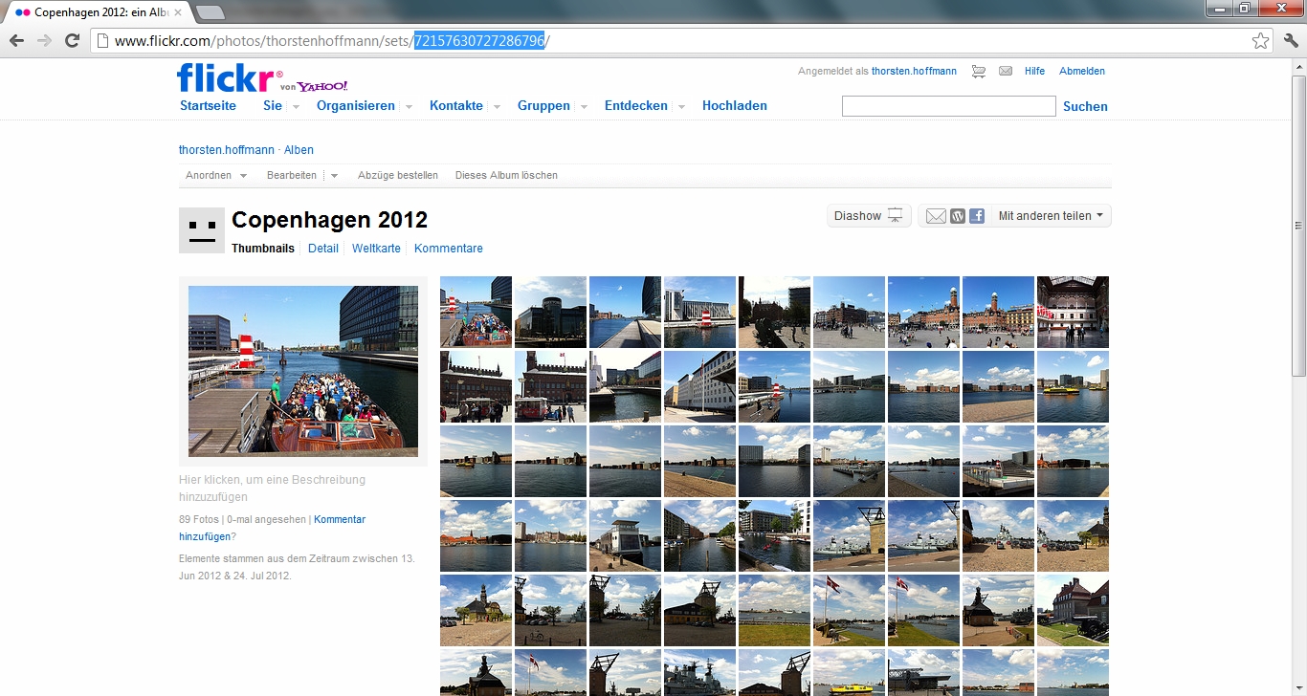
Task: Click the buddy icon beside the album title
Action: (x=202, y=230)
